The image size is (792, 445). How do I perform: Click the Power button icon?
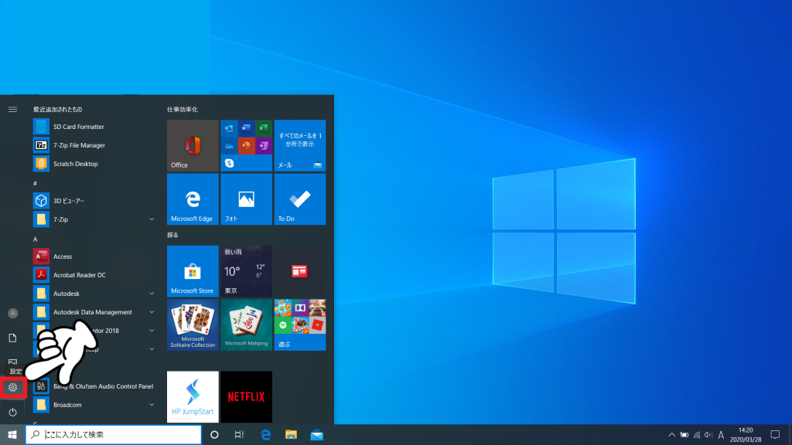point(12,413)
